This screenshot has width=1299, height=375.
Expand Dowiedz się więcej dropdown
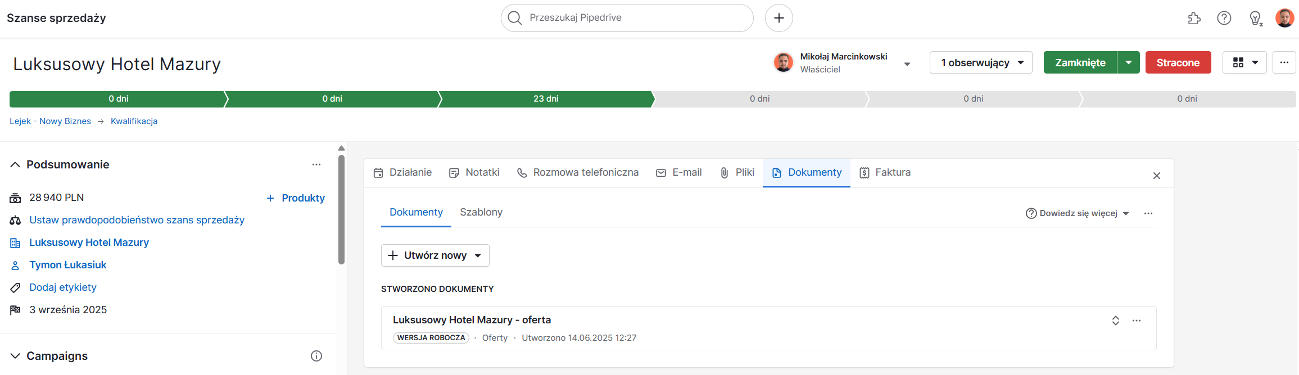pos(1078,213)
